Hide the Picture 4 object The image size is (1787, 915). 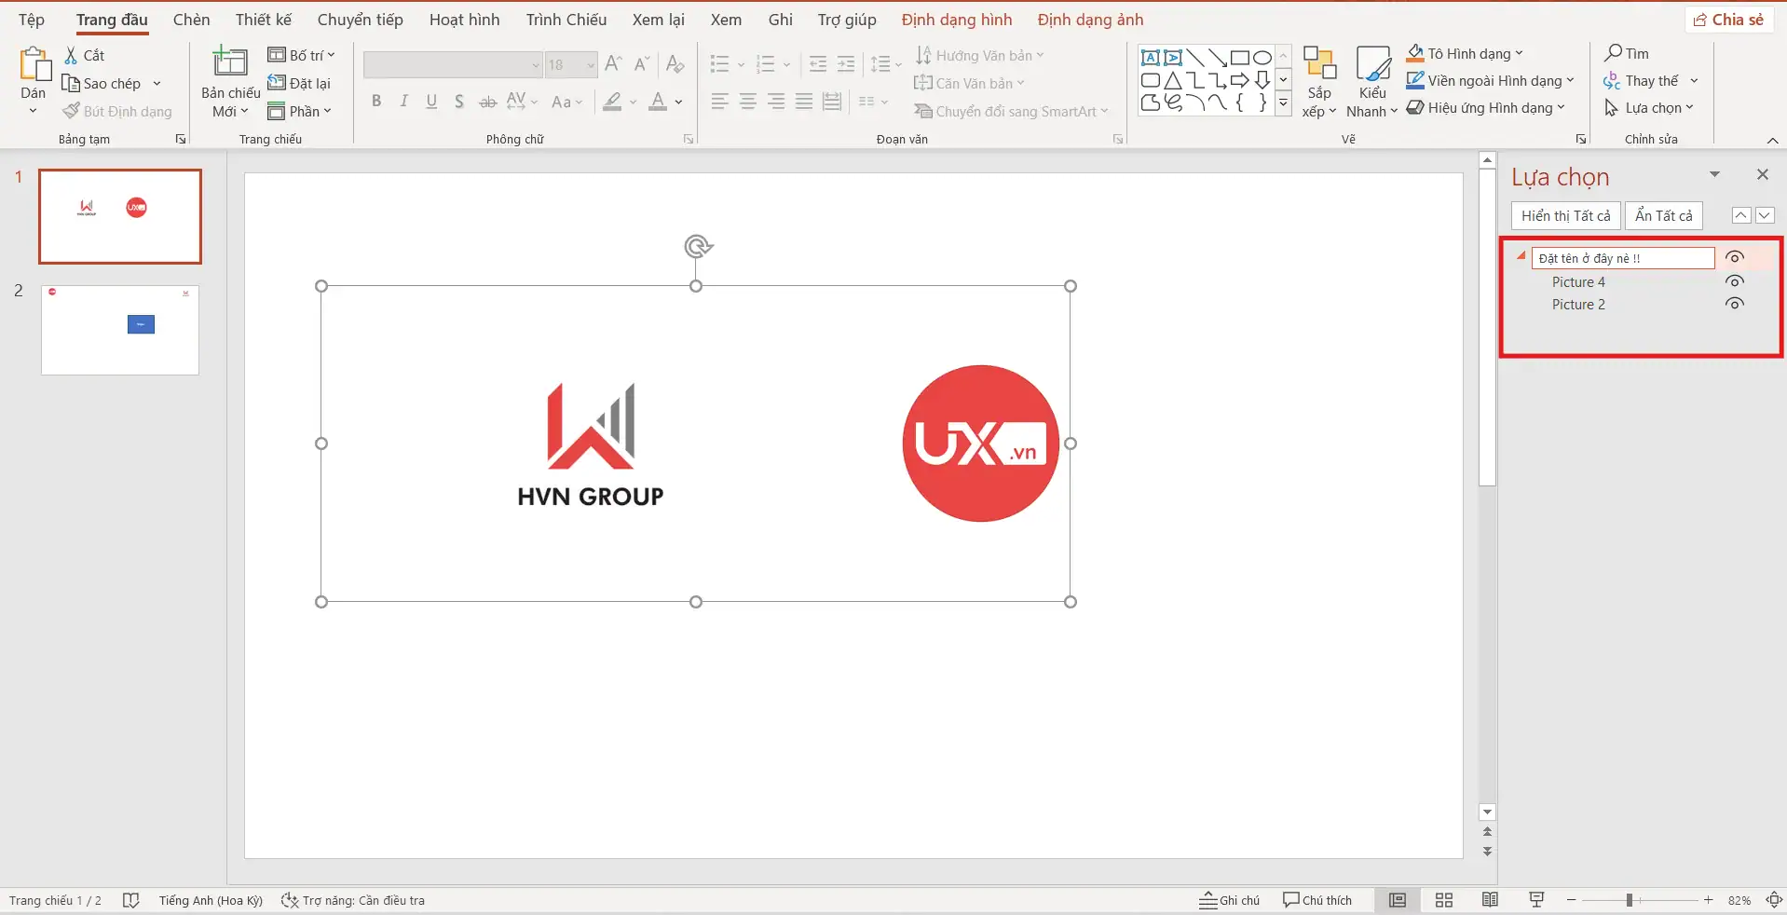click(x=1734, y=280)
